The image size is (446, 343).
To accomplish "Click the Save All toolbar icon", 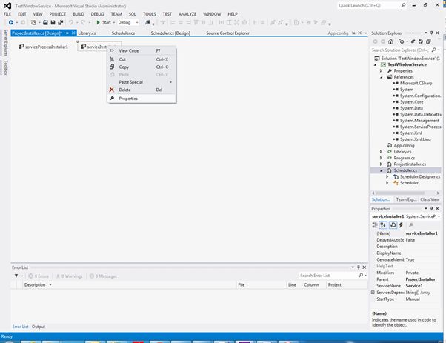I will click(60, 22).
